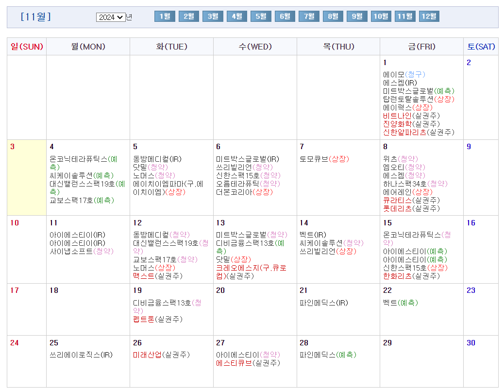Open 위츠(청약) on November 8
The height and width of the screenshot is (391, 504).
(400, 159)
